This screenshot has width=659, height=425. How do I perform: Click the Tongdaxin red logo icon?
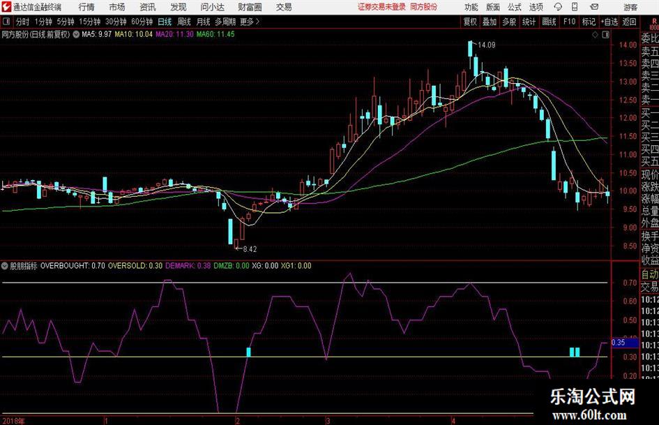tap(6, 7)
